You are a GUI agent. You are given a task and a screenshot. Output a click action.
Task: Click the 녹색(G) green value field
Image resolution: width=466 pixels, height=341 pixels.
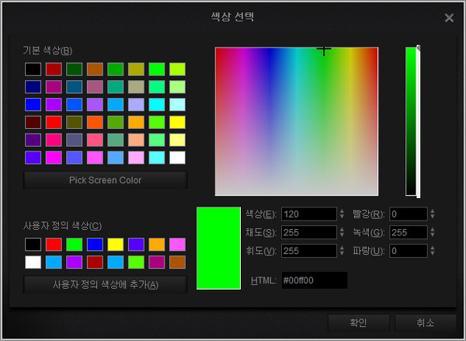point(409,232)
